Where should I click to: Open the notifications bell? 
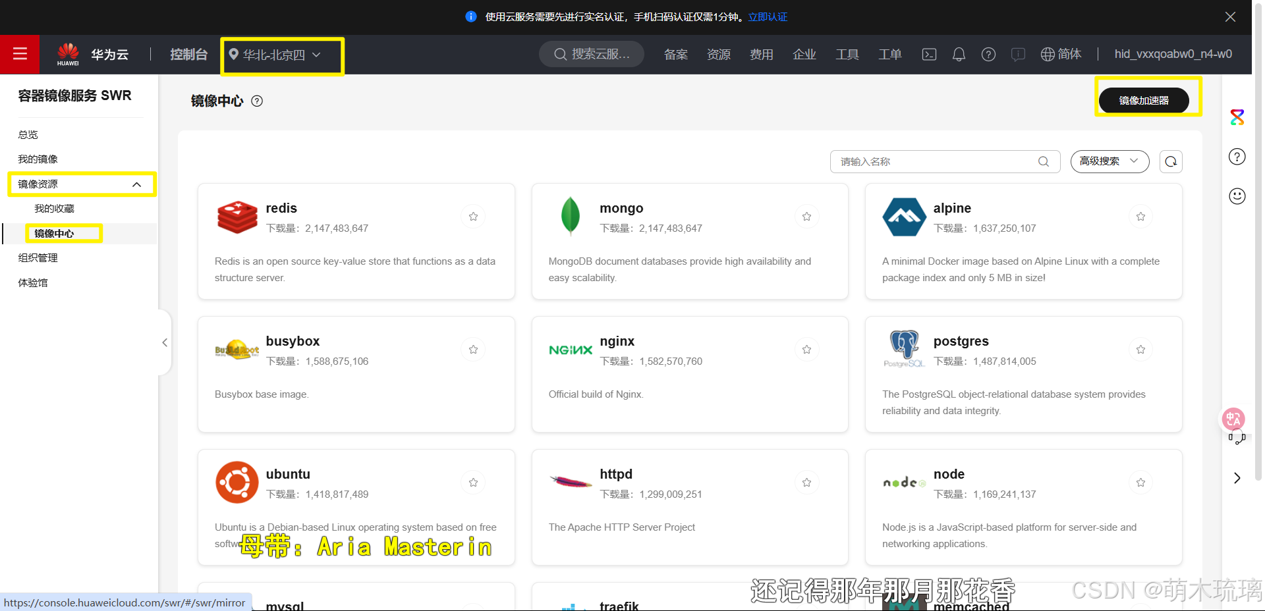click(x=959, y=55)
